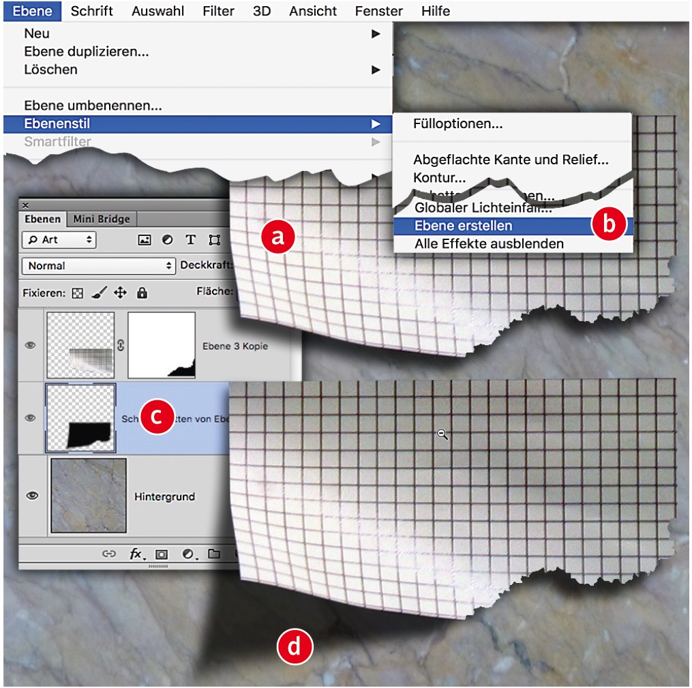This screenshot has width=692, height=688.
Task: Click the Ebene 3 Kopie layer name
Action: [x=235, y=346]
